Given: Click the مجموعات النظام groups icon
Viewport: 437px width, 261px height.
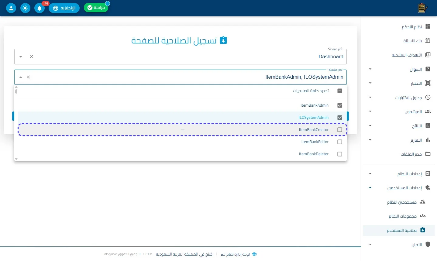Looking at the screenshot, I should (x=423, y=216).
